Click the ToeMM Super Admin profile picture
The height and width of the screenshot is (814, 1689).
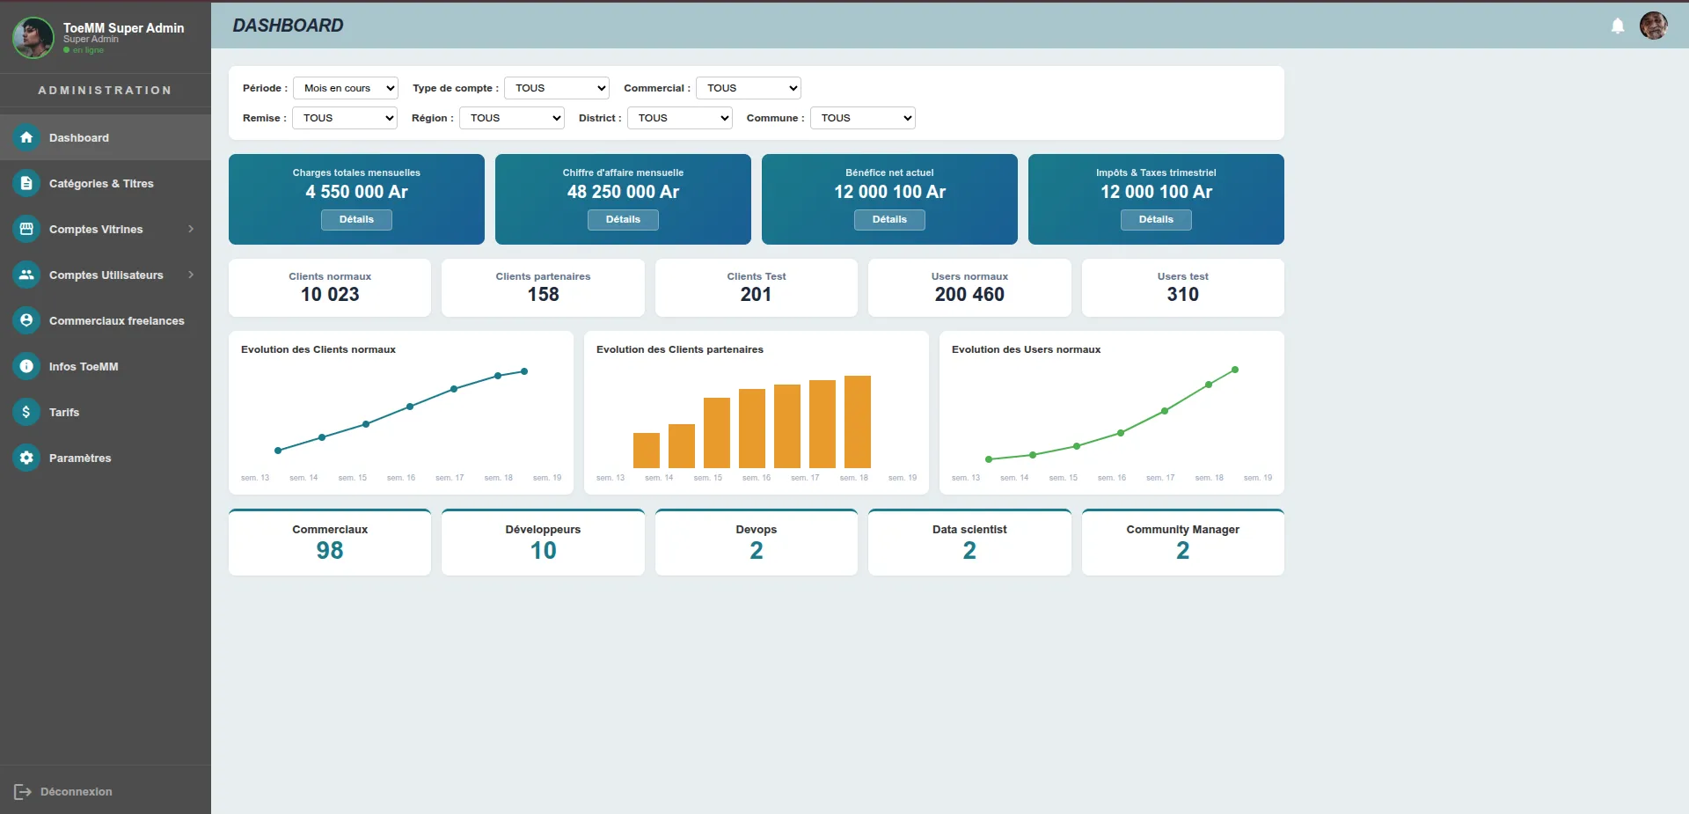[x=33, y=38]
